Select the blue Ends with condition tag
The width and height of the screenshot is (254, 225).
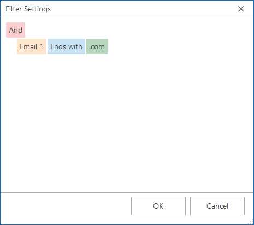(66, 46)
